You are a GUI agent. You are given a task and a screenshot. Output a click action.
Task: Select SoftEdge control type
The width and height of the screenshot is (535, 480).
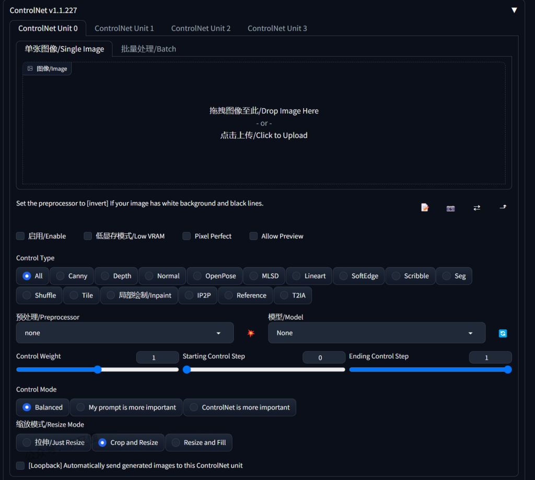pyautogui.click(x=359, y=276)
